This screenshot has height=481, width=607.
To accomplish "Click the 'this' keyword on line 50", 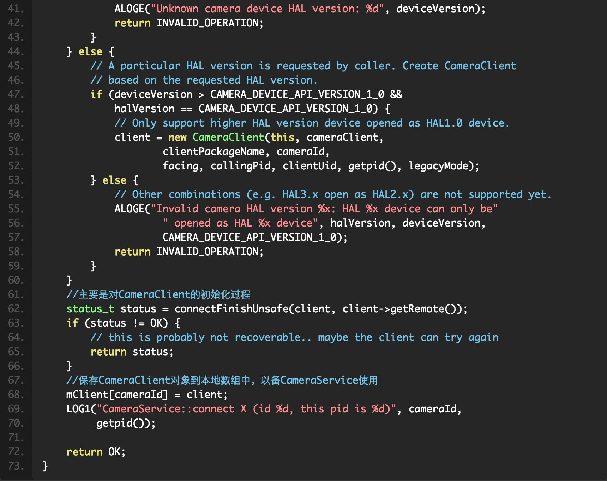I will (282, 137).
